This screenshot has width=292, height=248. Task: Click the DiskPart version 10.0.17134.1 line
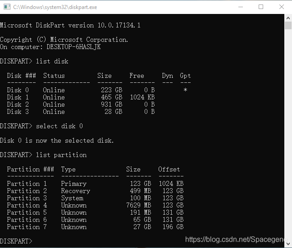[x=70, y=25]
